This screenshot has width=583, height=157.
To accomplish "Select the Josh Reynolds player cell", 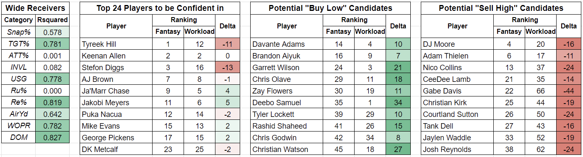I will [x=457, y=149].
